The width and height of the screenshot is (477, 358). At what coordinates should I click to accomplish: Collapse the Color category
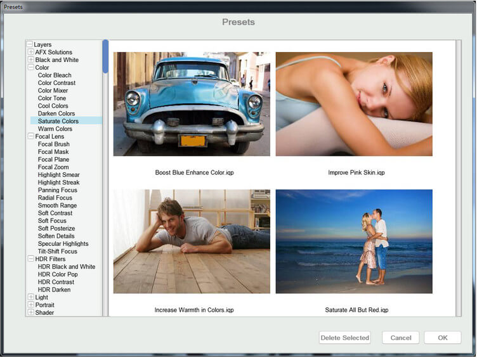(x=30, y=68)
